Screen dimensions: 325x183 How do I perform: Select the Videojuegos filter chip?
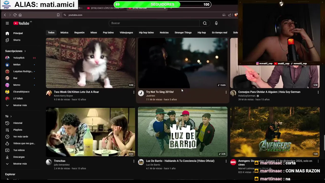[x=126, y=33]
